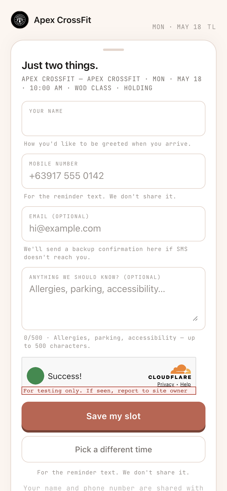
Task: Focus the Email (optional) field
Action: [114, 224]
